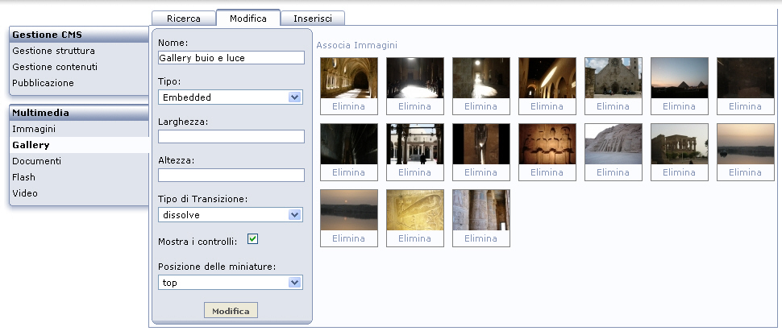Viewport: 782px width, 331px height.
Task: Select the red-lit seated statues thumbnail
Action: click(x=547, y=144)
